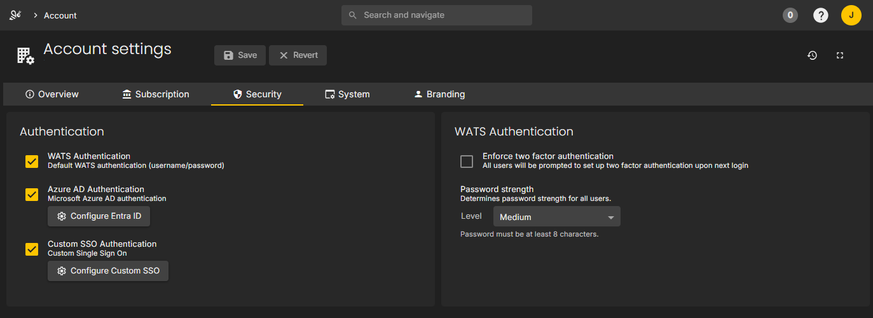Open Configure Entra ID settings

[99, 216]
